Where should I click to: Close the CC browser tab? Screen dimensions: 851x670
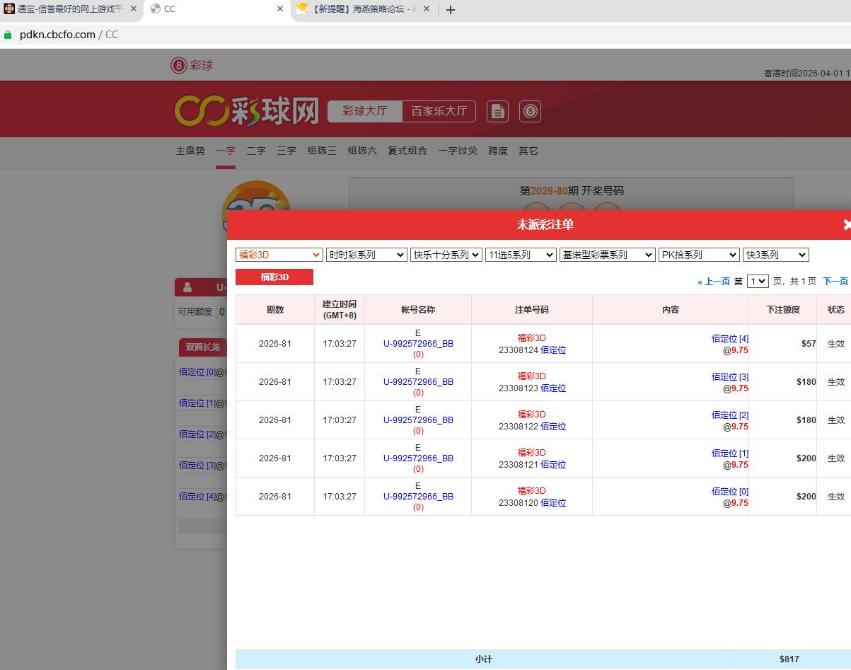(280, 9)
